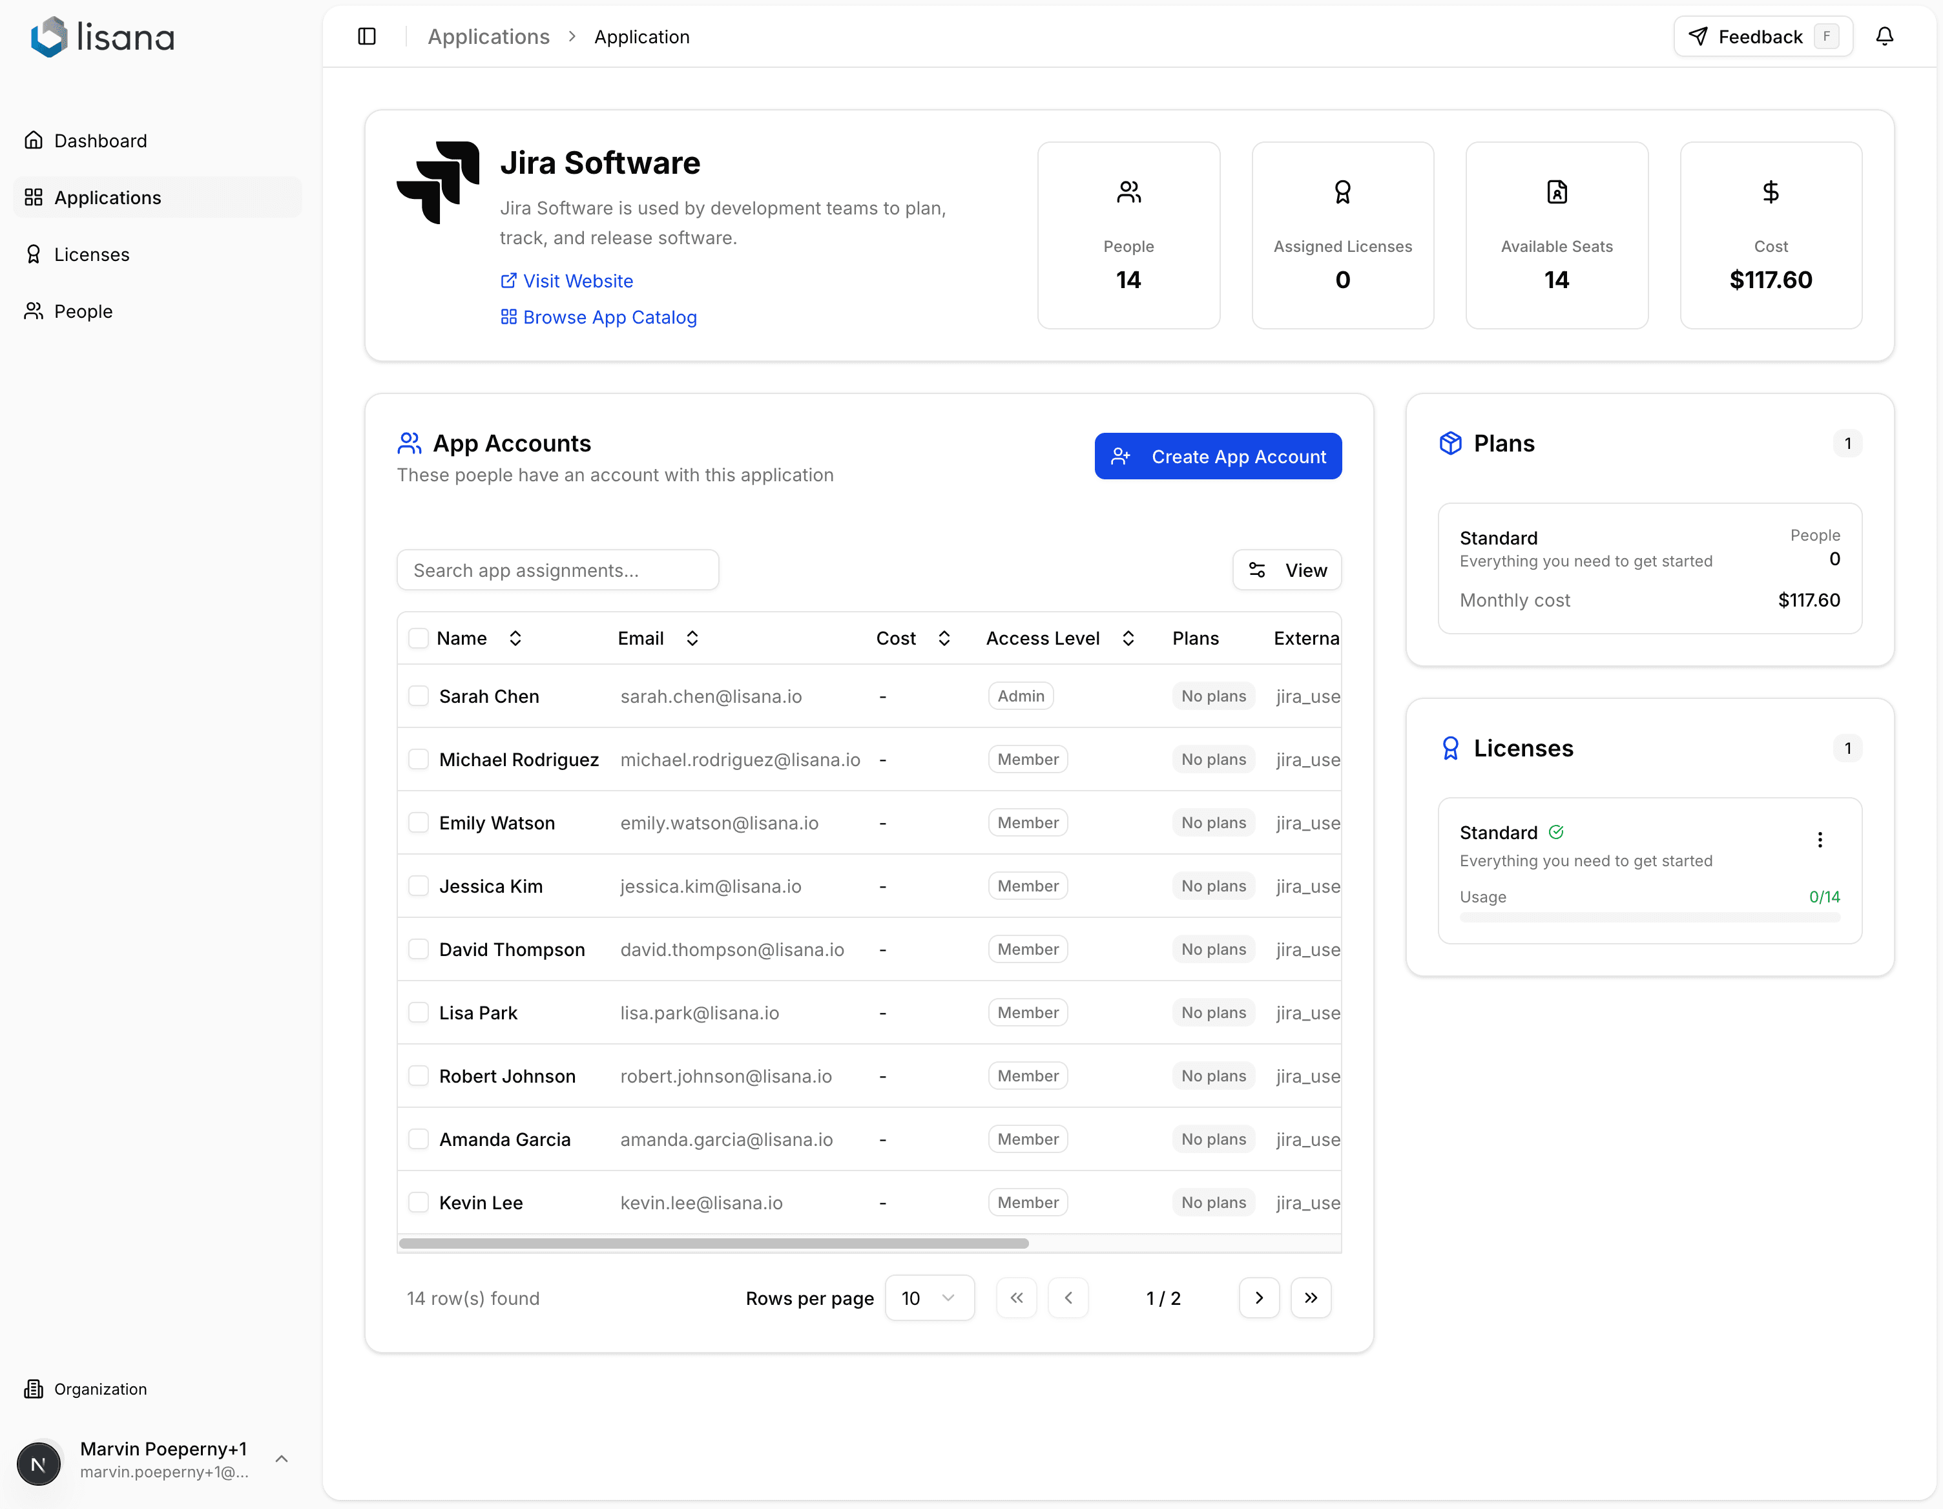Click the Licenses key icon in sidebar
The image size is (1943, 1509).
click(34, 254)
